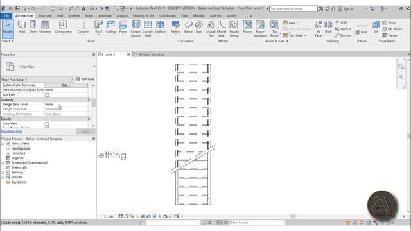Open the File menu

6,15
